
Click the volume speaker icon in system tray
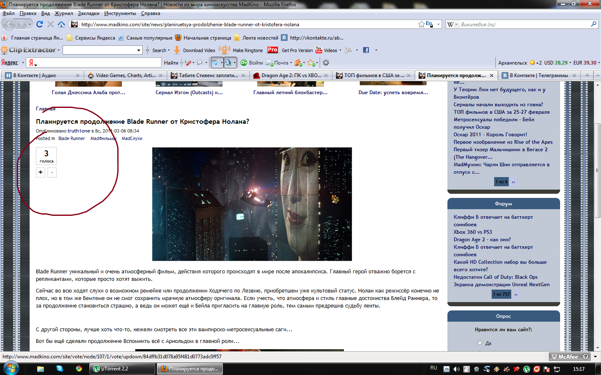(x=457, y=369)
